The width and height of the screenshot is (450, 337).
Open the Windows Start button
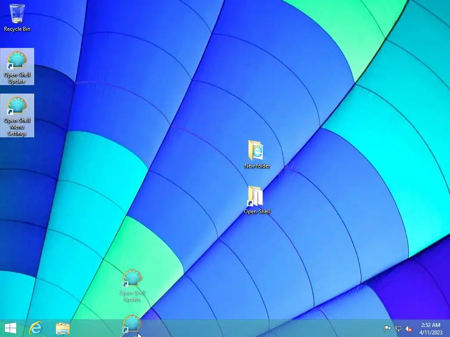(x=11, y=328)
